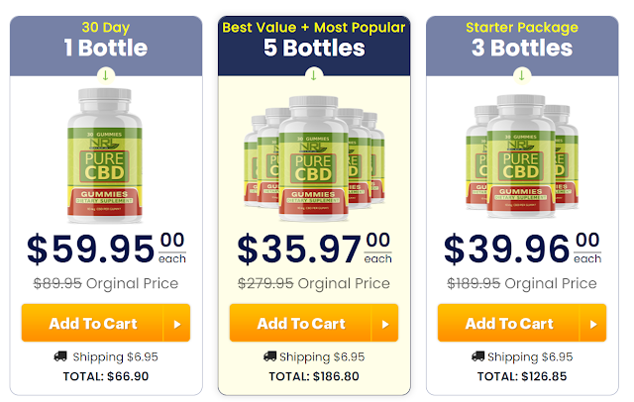This screenshot has width=634, height=402.
Task: Click the $59.95 each price
Action: pos(106,249)
